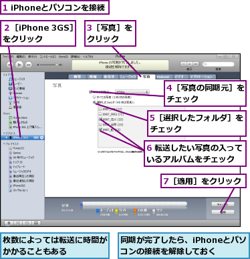The height and width of the screenshot is (259, 250).
Task: Toggle the 写真の同期元 checkbox
Action: click(90, 91)
